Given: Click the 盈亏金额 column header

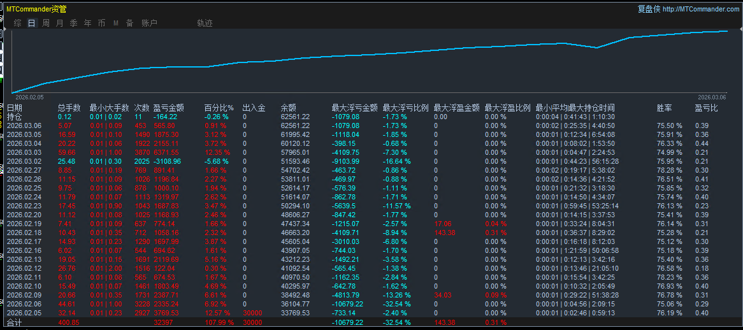Looking at the screenshot, I should tap(169, 108).
